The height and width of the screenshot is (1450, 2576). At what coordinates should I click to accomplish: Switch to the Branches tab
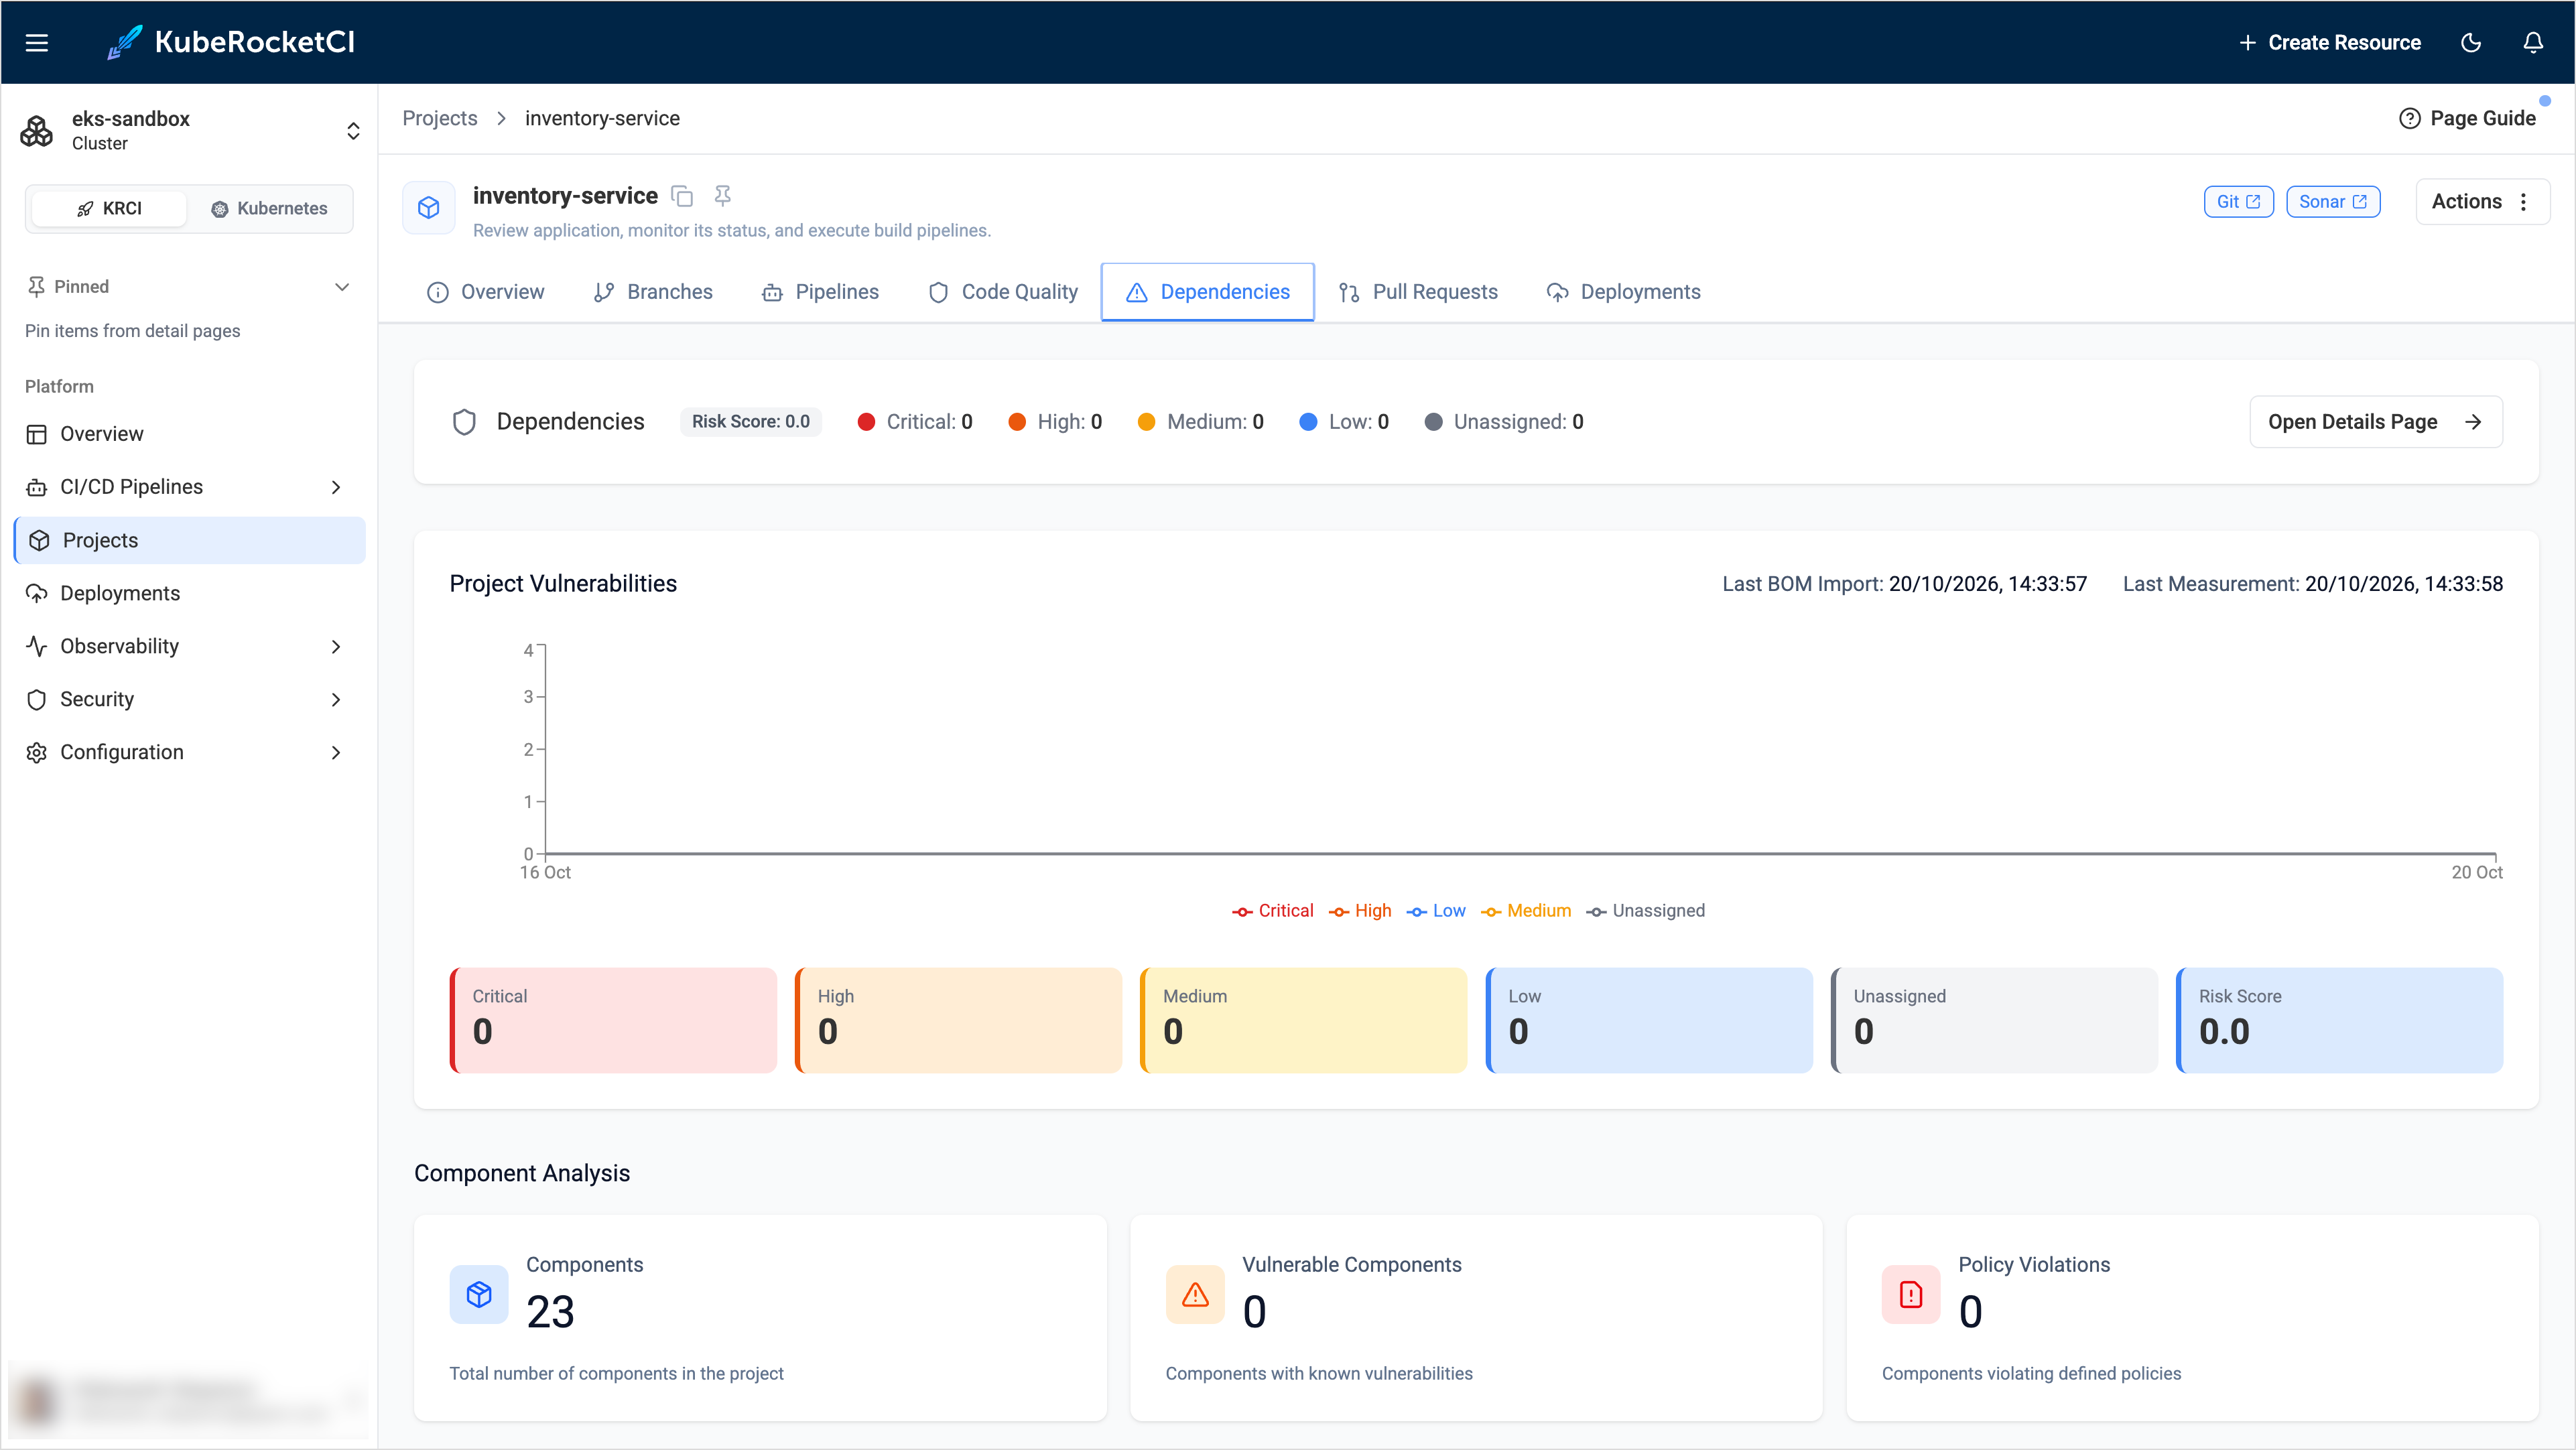click(x=653, y=292)
